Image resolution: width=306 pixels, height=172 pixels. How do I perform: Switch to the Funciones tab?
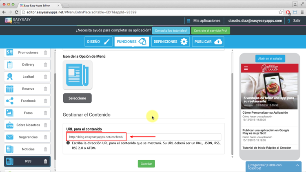tap(132, 42)
